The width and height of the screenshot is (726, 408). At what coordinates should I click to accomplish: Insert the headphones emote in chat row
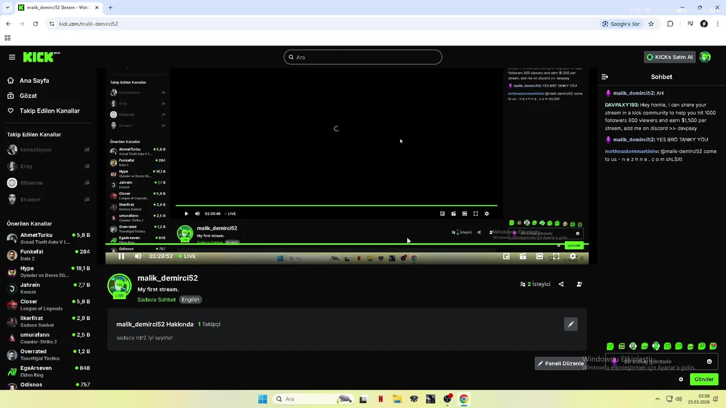(656, 346)
